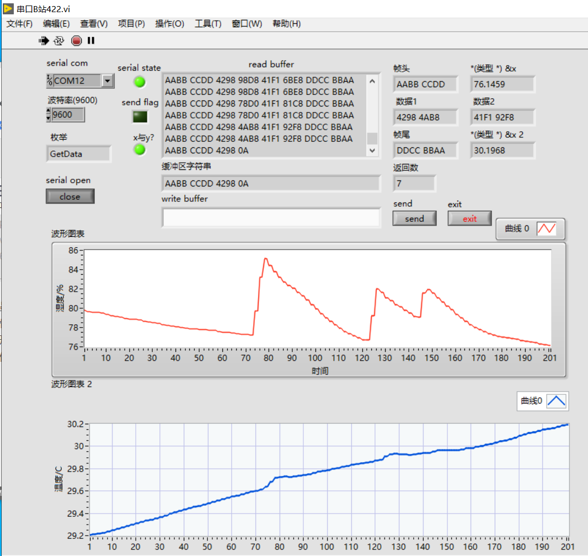The width and height of the screenshot is (588, 556).
Task: Click into the write buffer input field
Action: pos(271,218)
